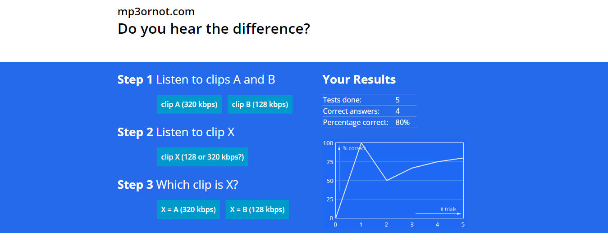
Task: Click the 'Your Results' heading
Action: tap(359, 80)
